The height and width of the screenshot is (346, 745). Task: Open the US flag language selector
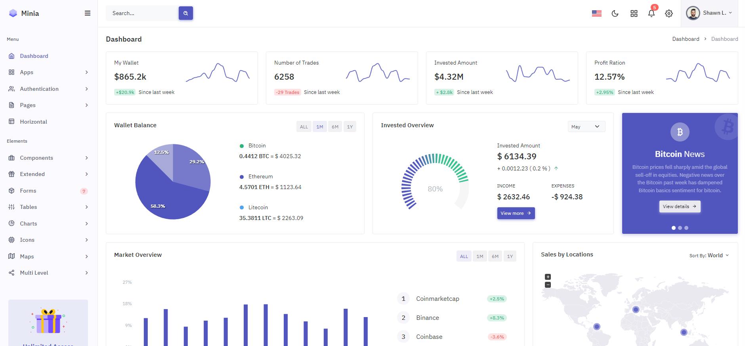click(597, 13)
